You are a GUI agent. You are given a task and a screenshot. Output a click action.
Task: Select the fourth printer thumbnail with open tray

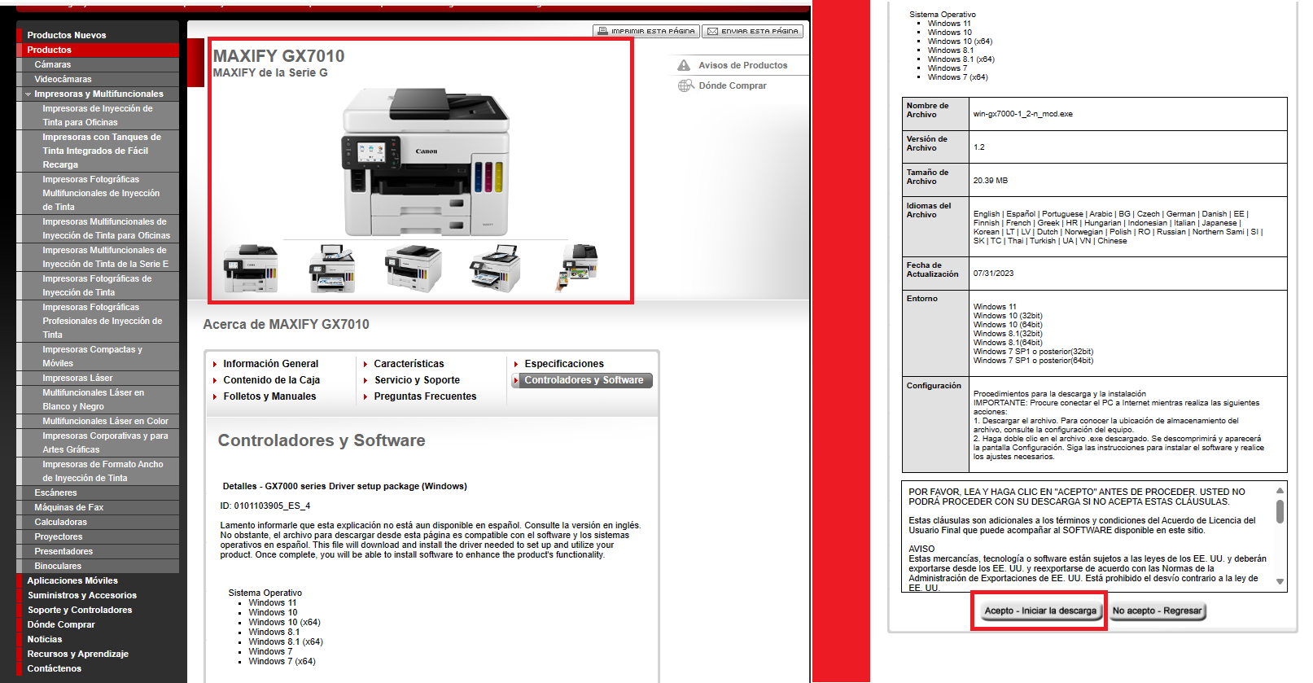[x=495, y=268]
